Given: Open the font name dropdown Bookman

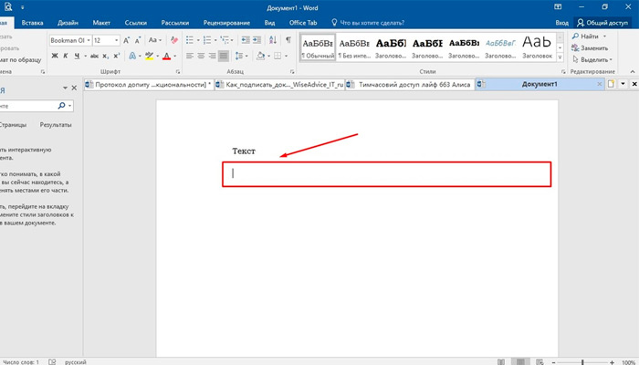Looking at the screenshot, I should pyautogui.click(x=89, y=40).
